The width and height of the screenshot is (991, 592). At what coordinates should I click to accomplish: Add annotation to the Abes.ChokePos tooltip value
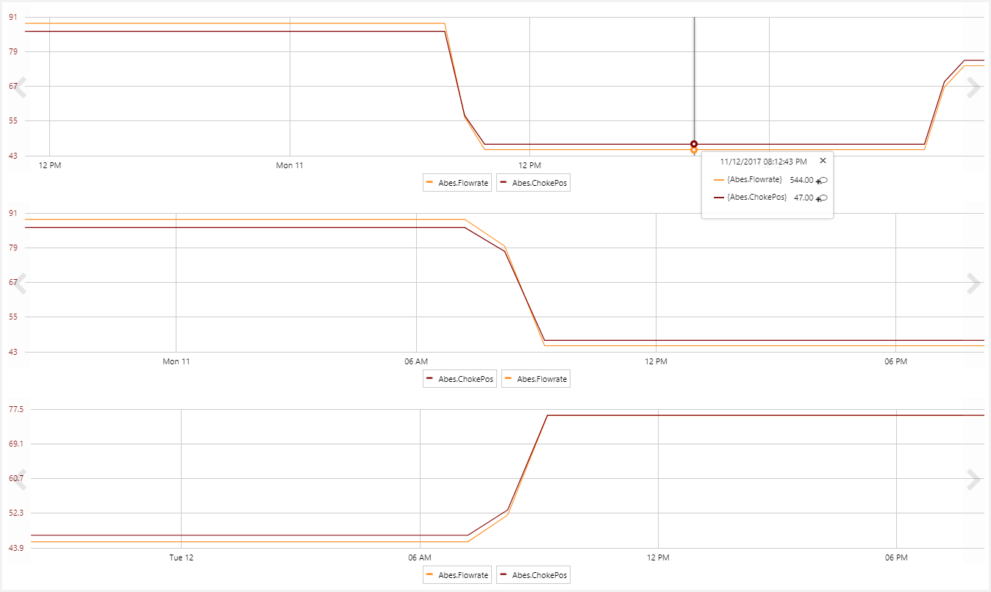[x=822, y=198]
